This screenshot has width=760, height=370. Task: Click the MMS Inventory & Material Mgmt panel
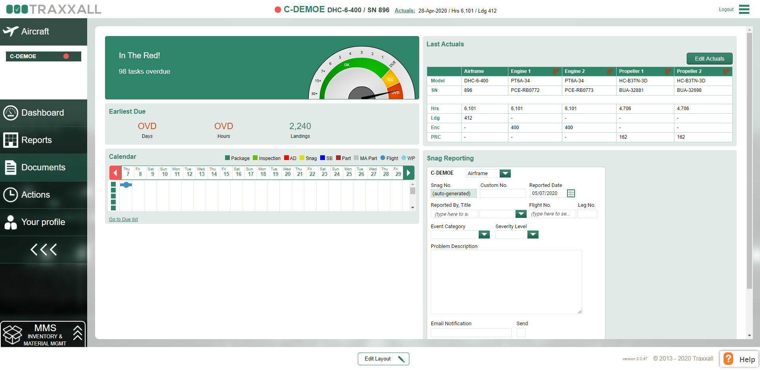pyautogui.click(x=43, y=334)
